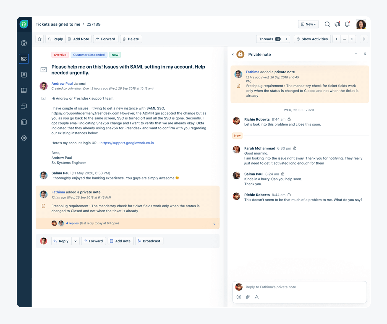The height and width of the screenshot is (324, 387).
Task: Collapse the side panel toggle
Action: tap(364, 39)
